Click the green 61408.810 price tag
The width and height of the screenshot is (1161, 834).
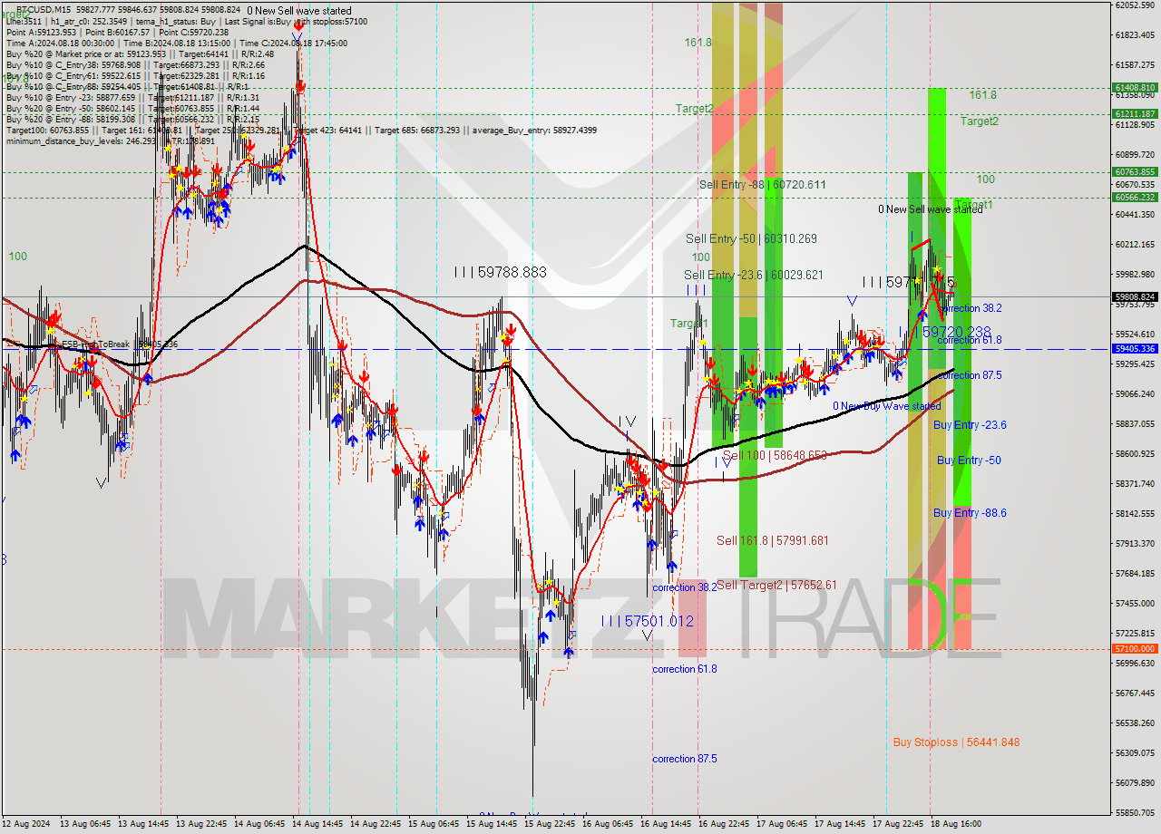point(1134,88)
